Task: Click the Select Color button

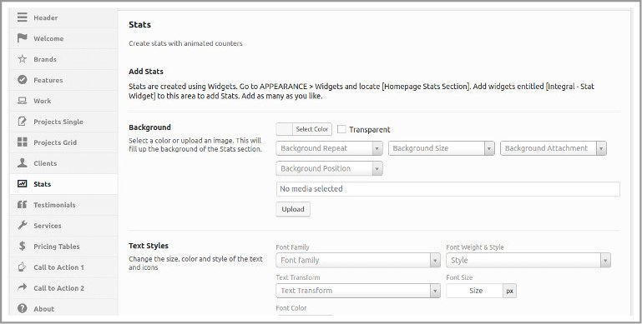Action: pyautogui.click(x=312, y=129)
